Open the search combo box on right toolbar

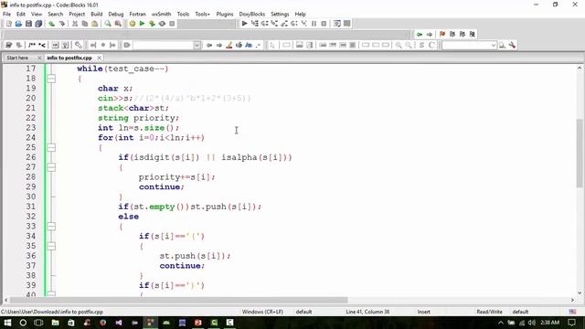[x=469, y=45]
